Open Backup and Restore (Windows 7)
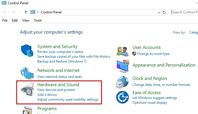 point(62,61)
